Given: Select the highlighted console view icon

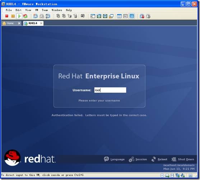Looking at the screenshot, I should [x=132, y=16].
